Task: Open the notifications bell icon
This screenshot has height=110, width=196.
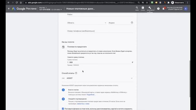Action: (163, 9)
